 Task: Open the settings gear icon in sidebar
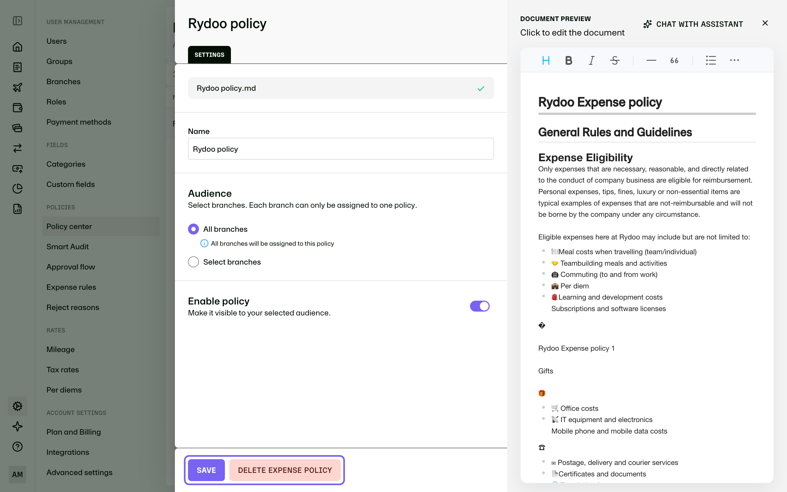click(17, 406)
